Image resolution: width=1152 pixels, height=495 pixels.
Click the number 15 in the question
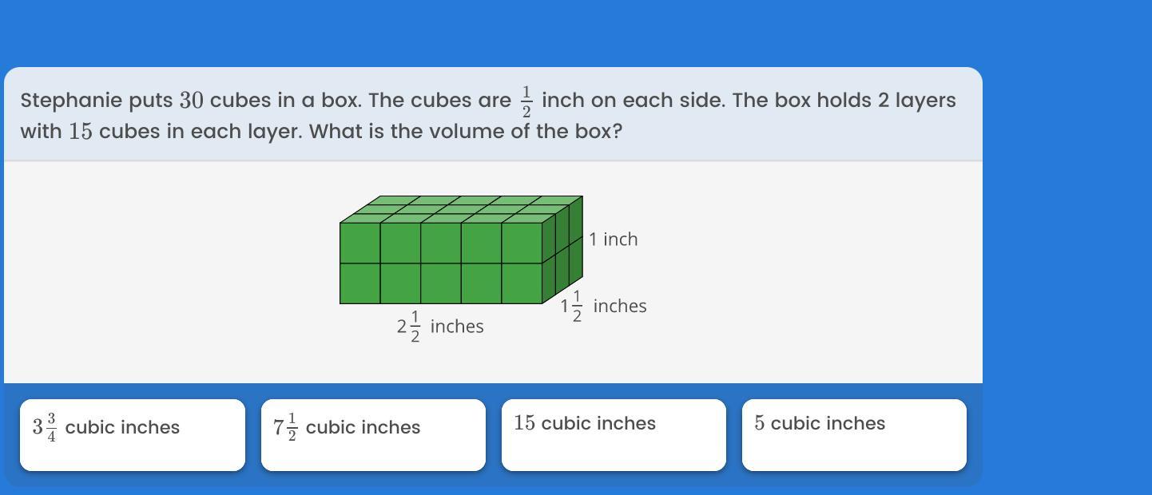click(x=81, y=131)
